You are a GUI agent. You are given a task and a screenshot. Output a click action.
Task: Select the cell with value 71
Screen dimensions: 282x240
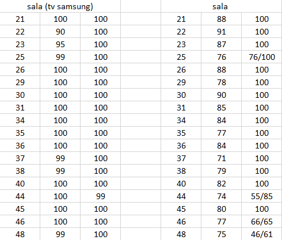tap(222, 158)
